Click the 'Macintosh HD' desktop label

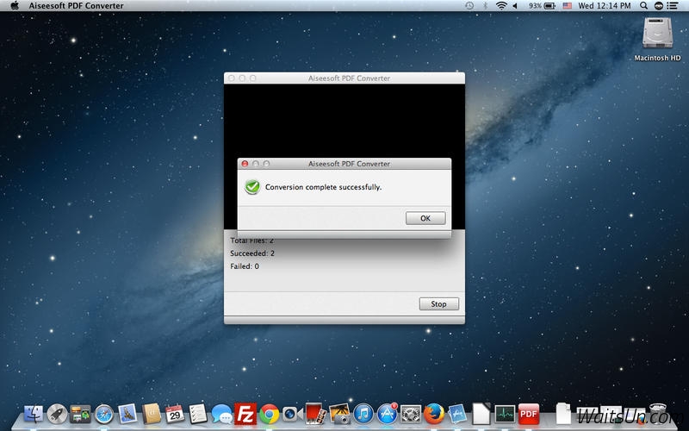[x=657, y=58]
